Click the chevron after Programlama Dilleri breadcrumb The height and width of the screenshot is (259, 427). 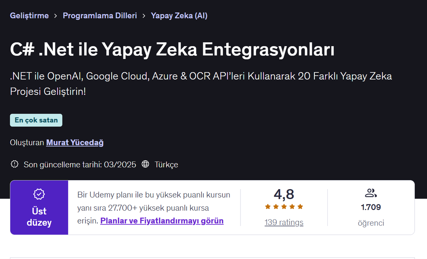(x=144, y=16)
